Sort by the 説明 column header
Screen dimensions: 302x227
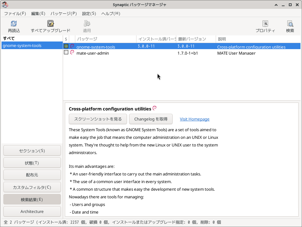258,39
